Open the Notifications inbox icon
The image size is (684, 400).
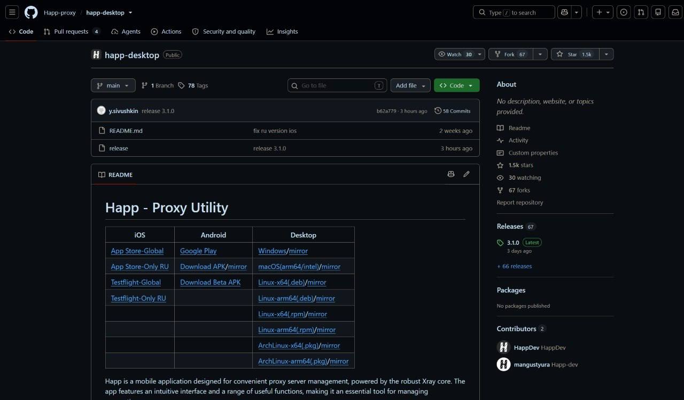(x=675, y=12)
